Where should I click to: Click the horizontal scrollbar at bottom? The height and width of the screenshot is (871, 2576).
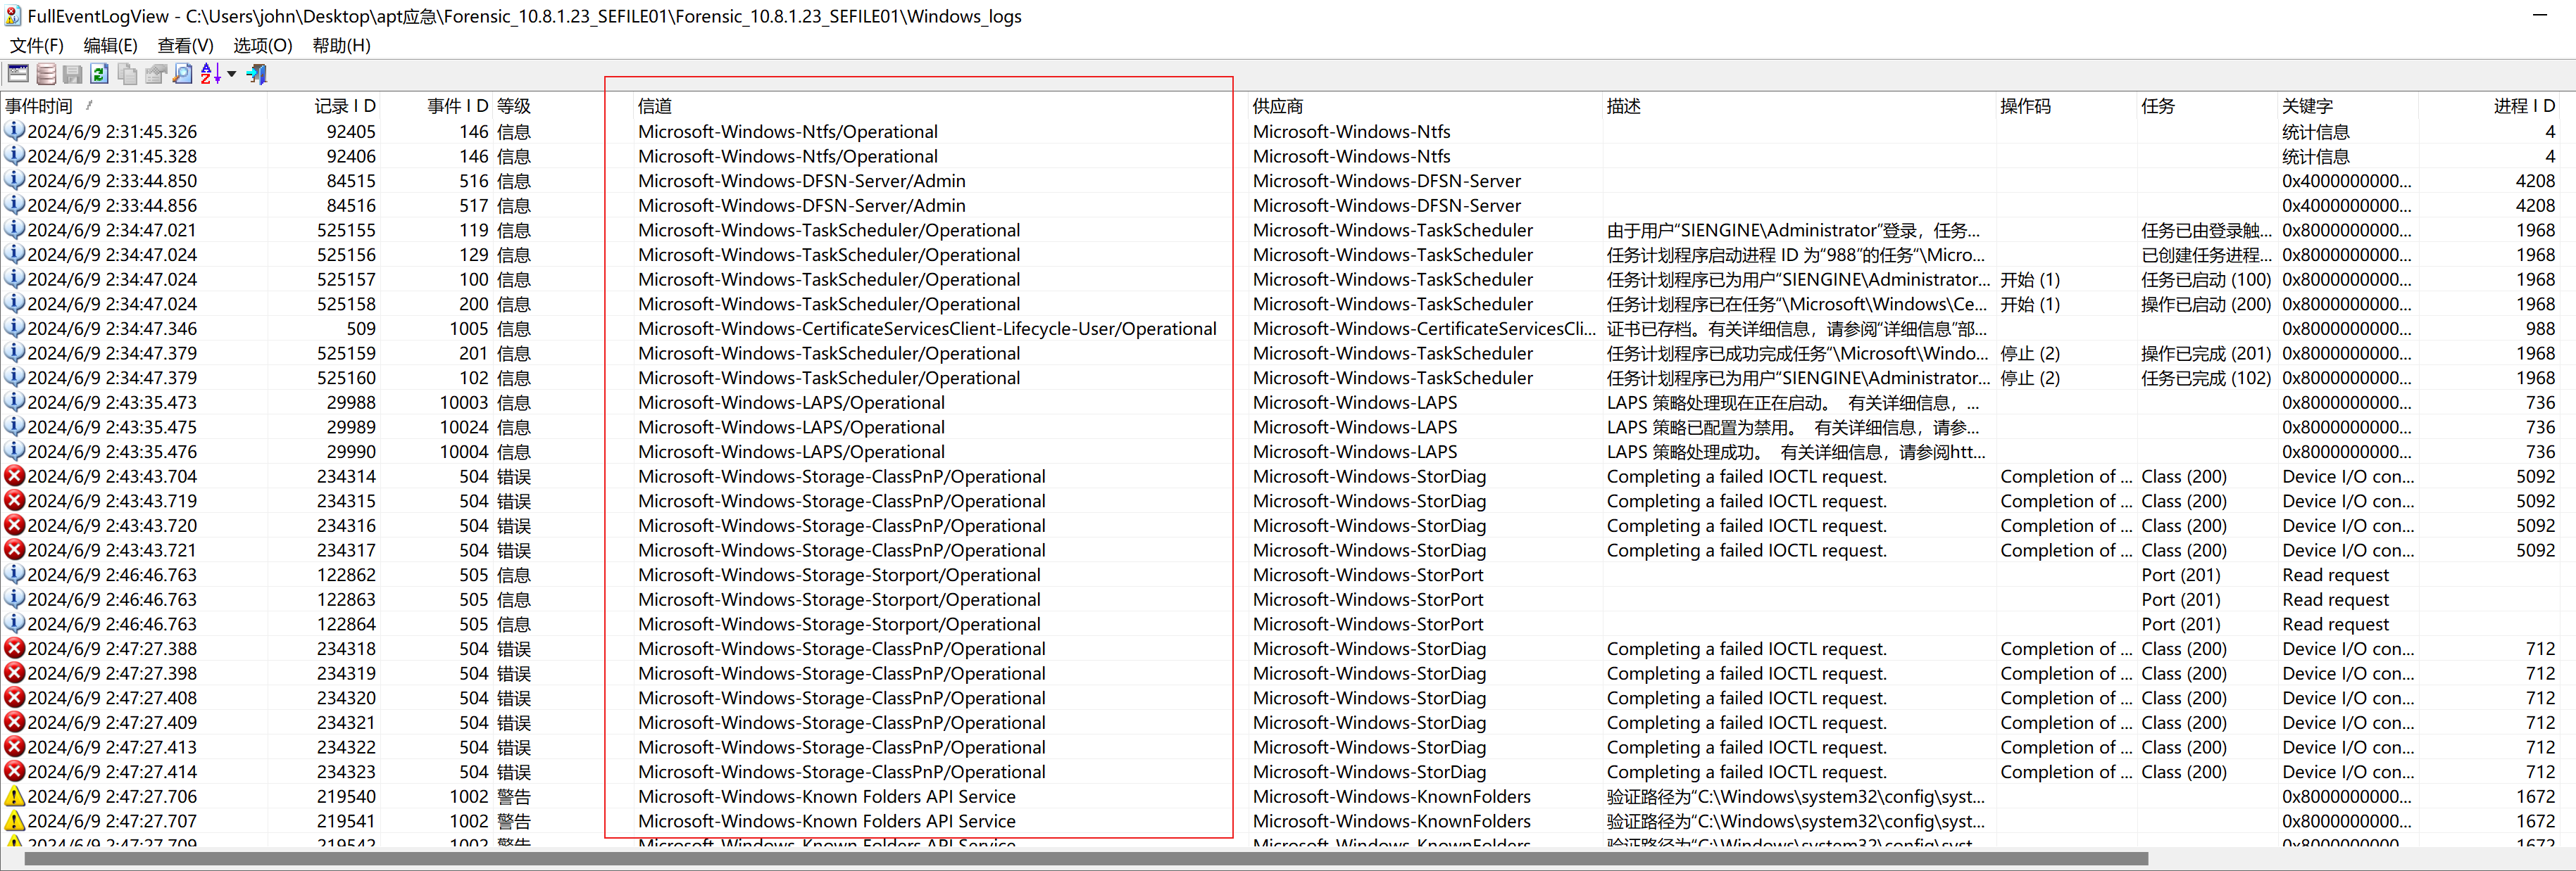1085,859
